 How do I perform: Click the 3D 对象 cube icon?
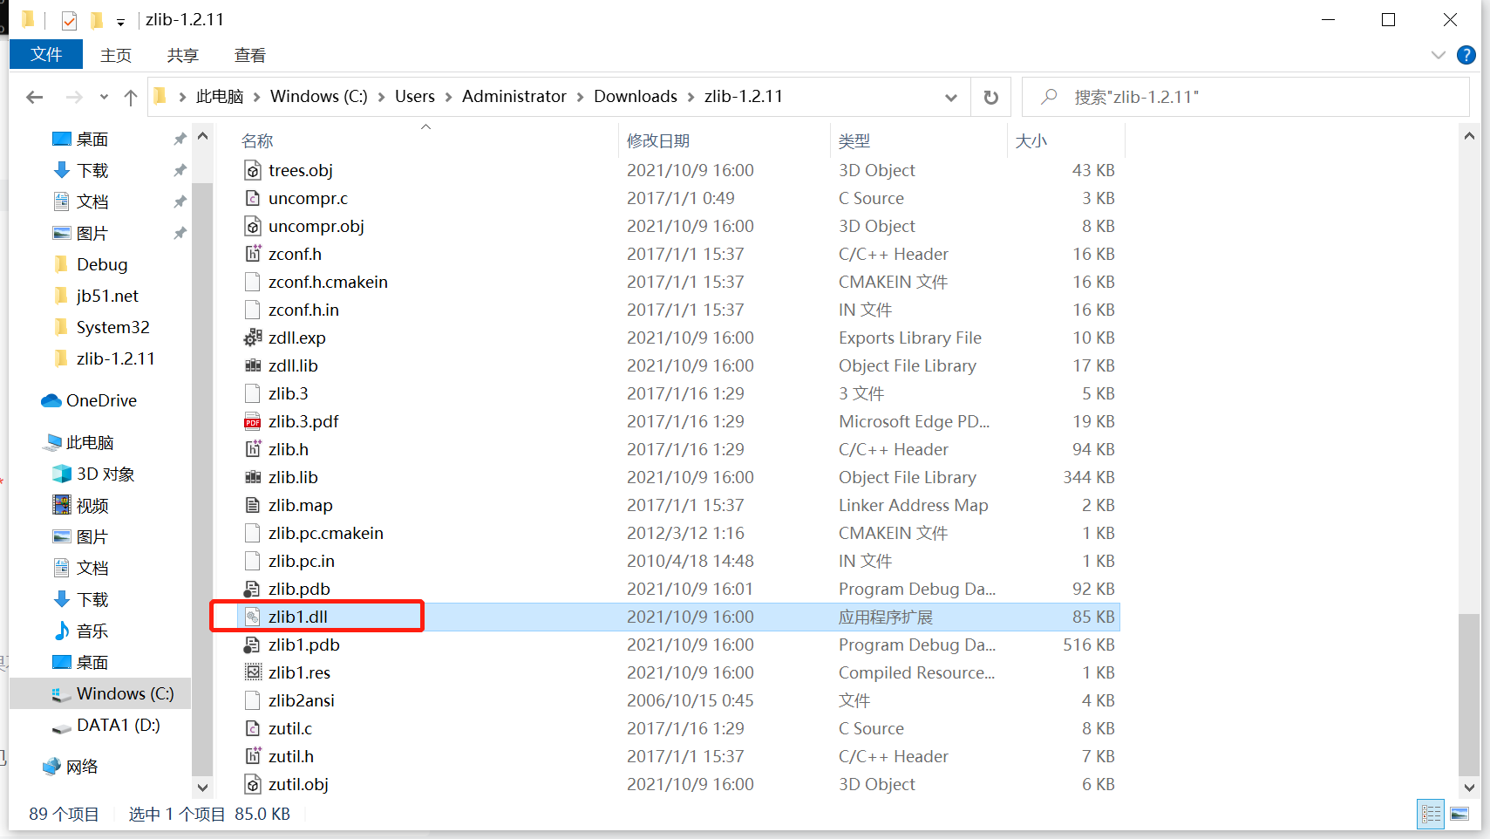click(x=62, y=474)
